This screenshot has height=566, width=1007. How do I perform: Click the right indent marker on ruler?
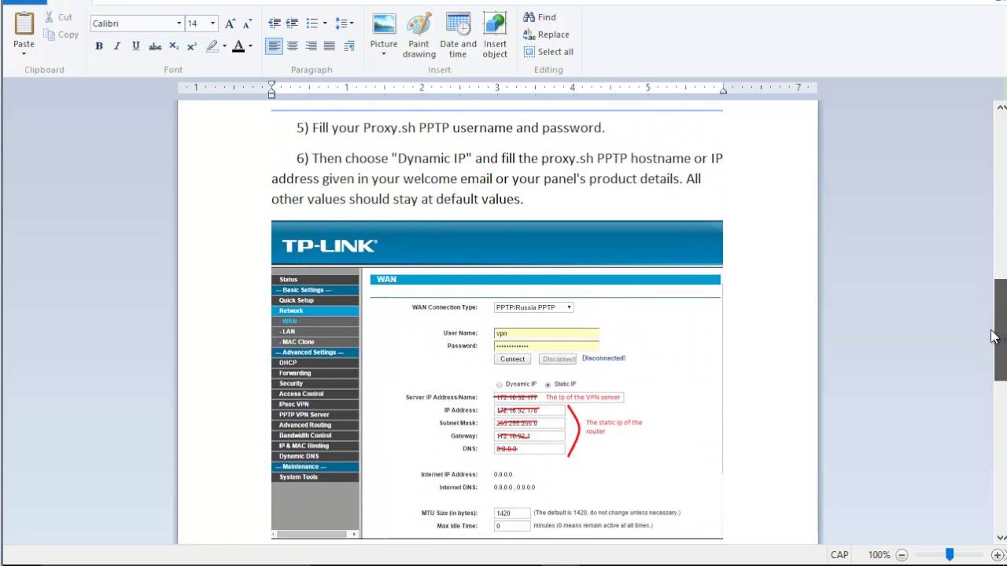[723, 91]
